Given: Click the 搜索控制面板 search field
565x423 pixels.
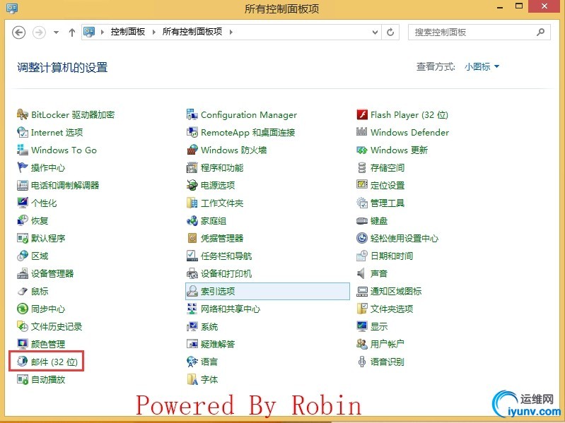Looking at the screenshot, I should (479, 32).
